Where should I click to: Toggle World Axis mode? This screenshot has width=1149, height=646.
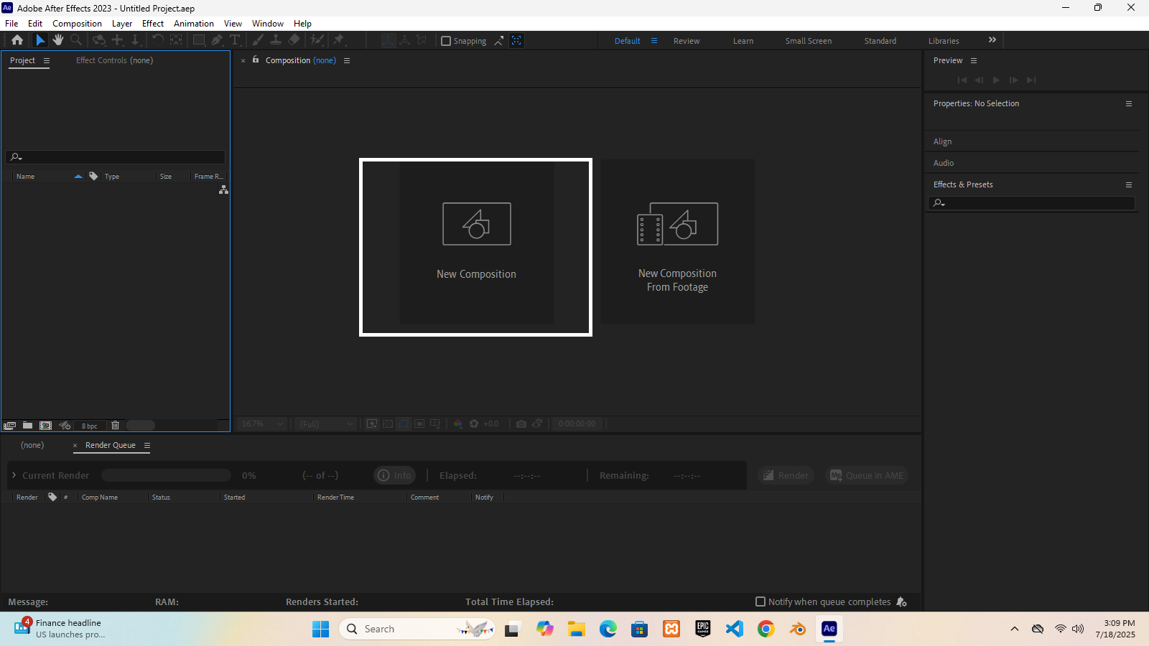[x=405, y=40]
